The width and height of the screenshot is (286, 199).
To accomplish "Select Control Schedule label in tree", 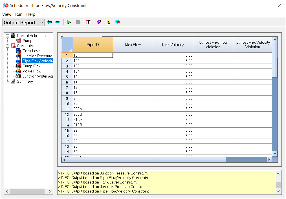I will click(31, 36).
